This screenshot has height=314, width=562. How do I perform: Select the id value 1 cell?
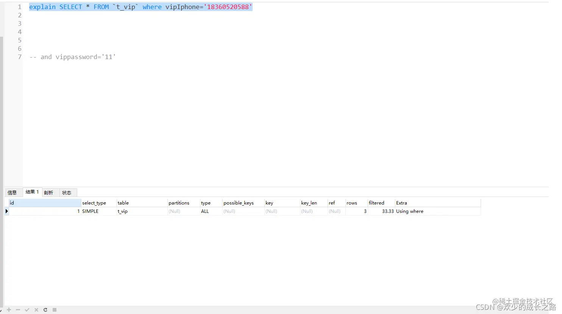tap(45, 211)
